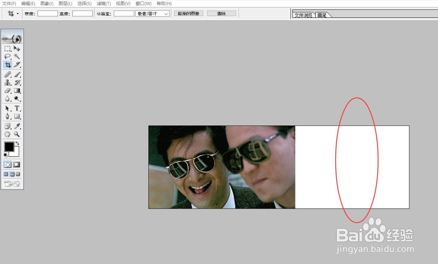Click the 宽度 width input field

[48, 14]
